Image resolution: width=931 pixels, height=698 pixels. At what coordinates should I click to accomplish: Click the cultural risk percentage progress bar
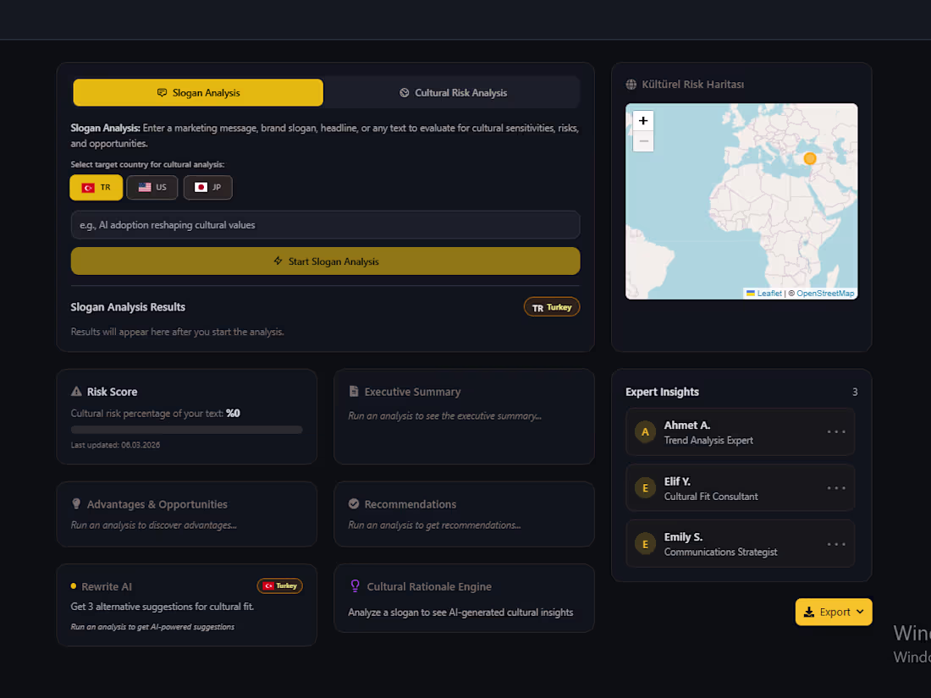click(x=186, y=430)
